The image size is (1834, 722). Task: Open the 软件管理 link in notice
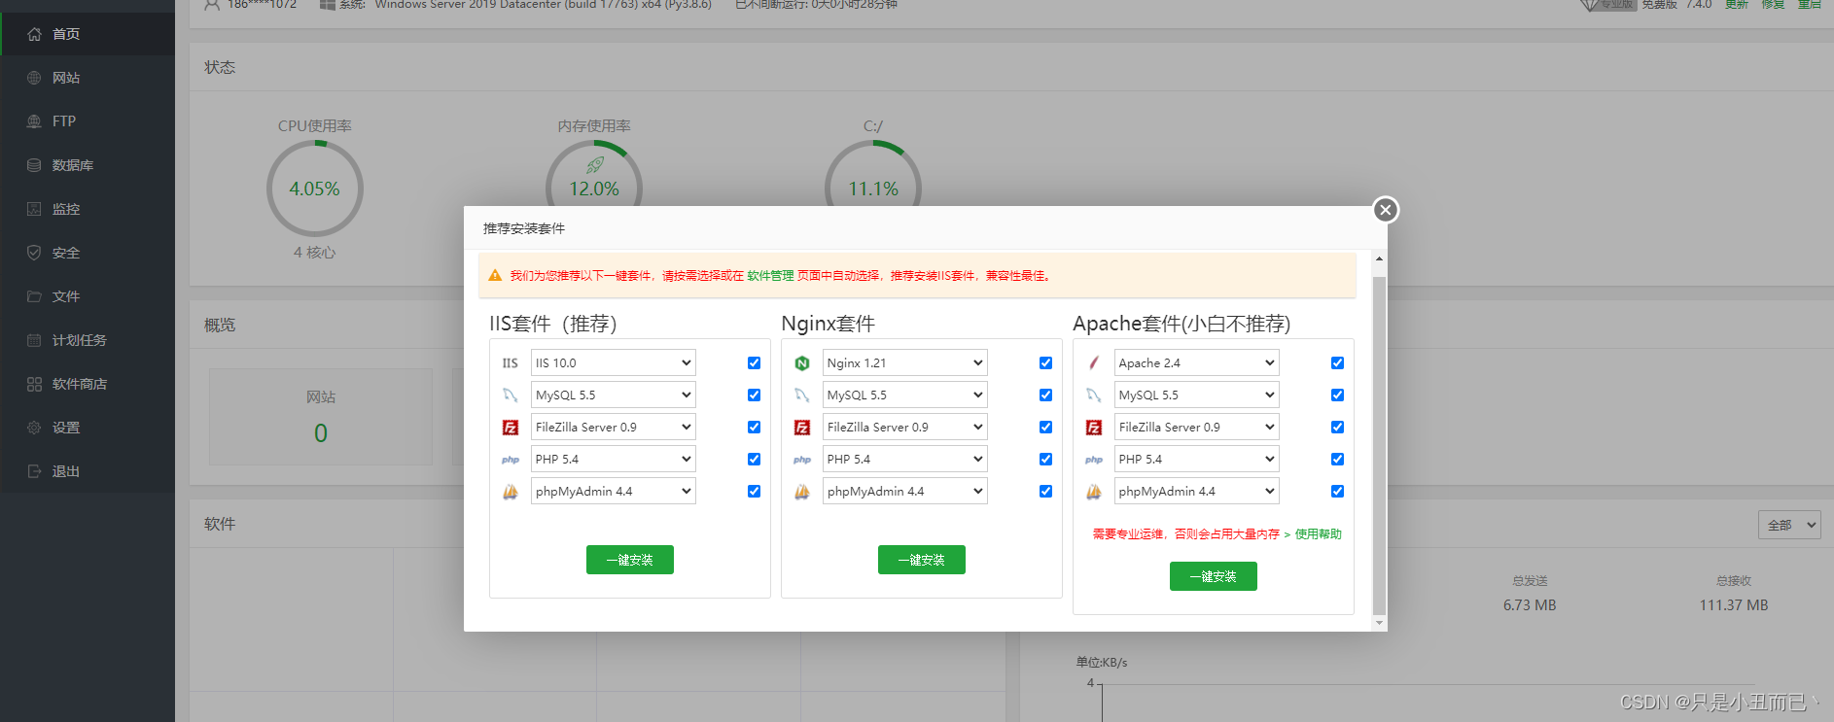(x=770, y=276)
